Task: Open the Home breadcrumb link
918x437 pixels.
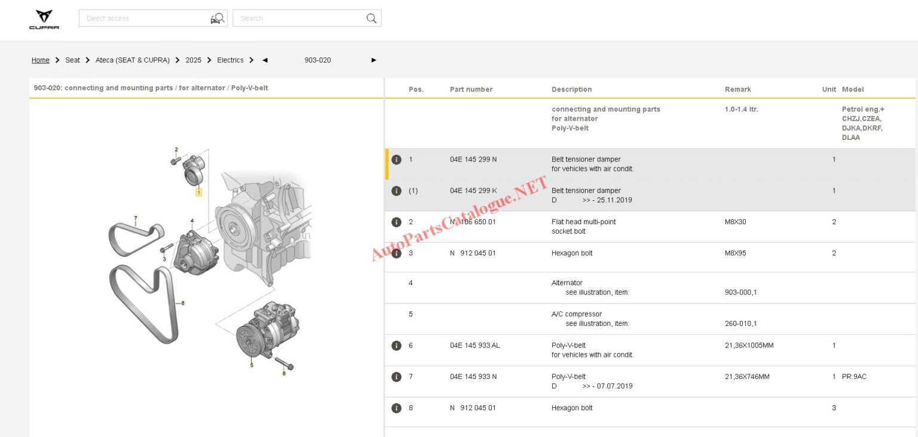Action: (40, 60)
